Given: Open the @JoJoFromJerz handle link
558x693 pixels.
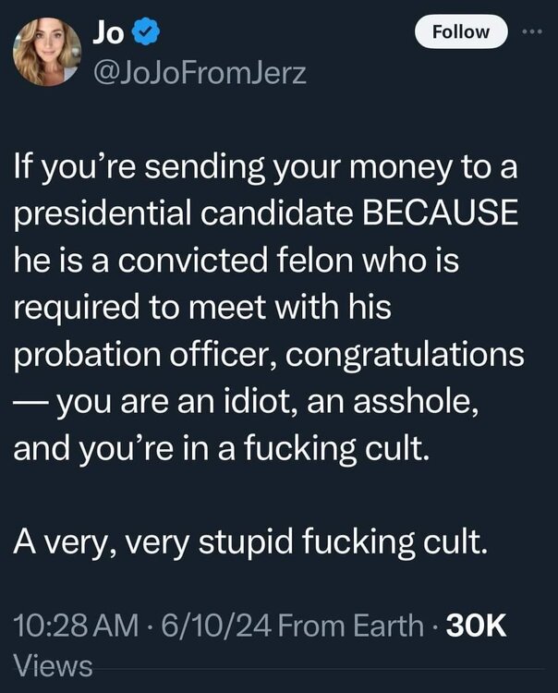Looking at the screenshot, I should [199, 72].
